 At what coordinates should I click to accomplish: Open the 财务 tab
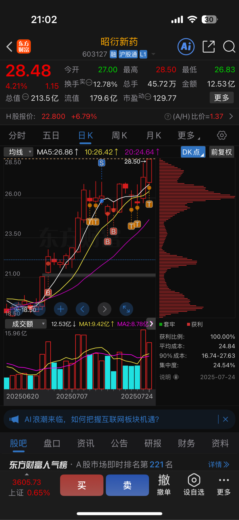(186, 443)
